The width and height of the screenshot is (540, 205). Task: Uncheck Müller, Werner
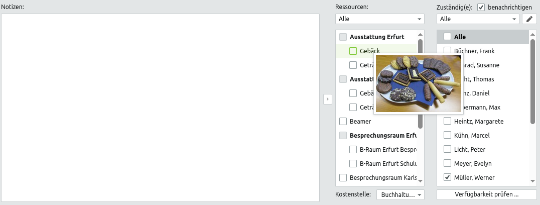[x=448, y=177]
